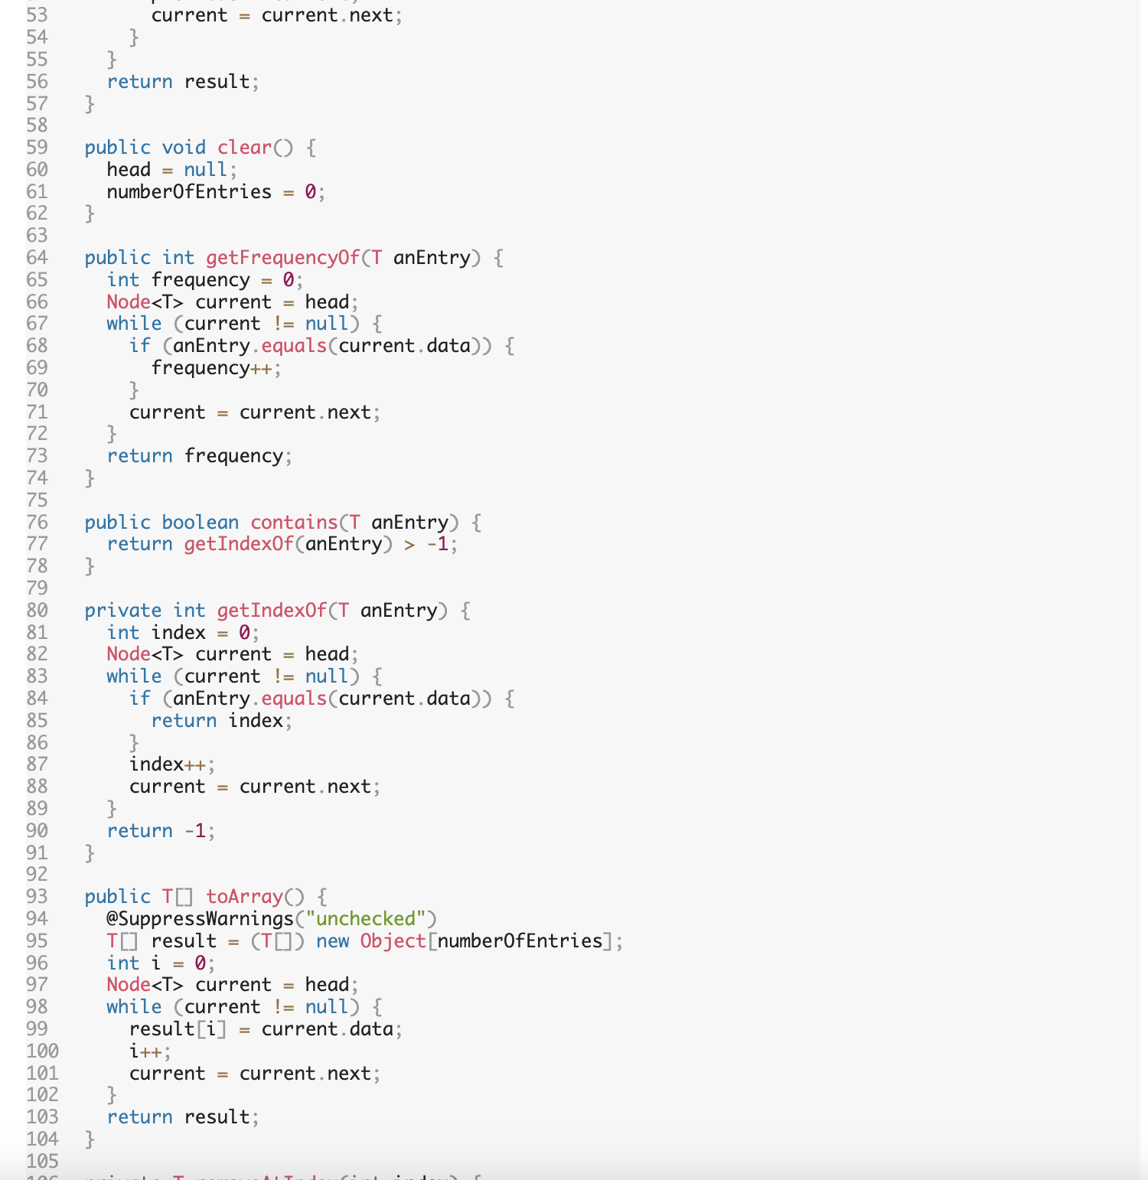Click 'return result;' on line 56

(x=184, y=81)
